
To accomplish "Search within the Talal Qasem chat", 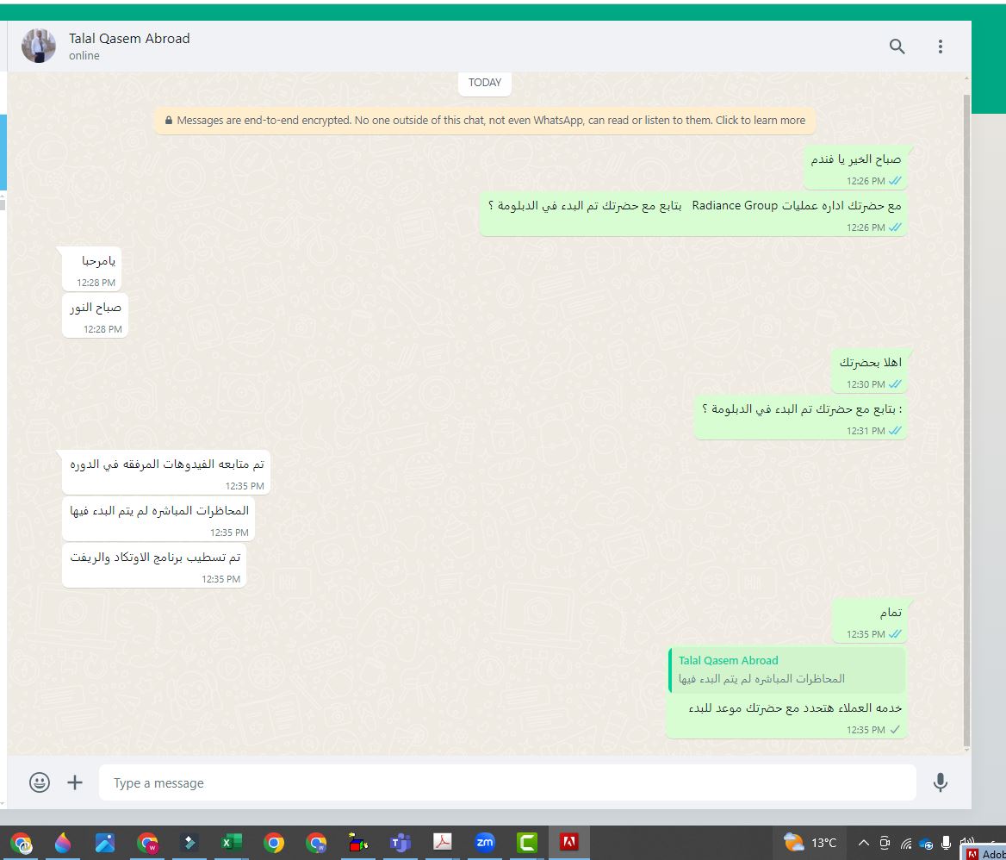I will tap(897, 47).
